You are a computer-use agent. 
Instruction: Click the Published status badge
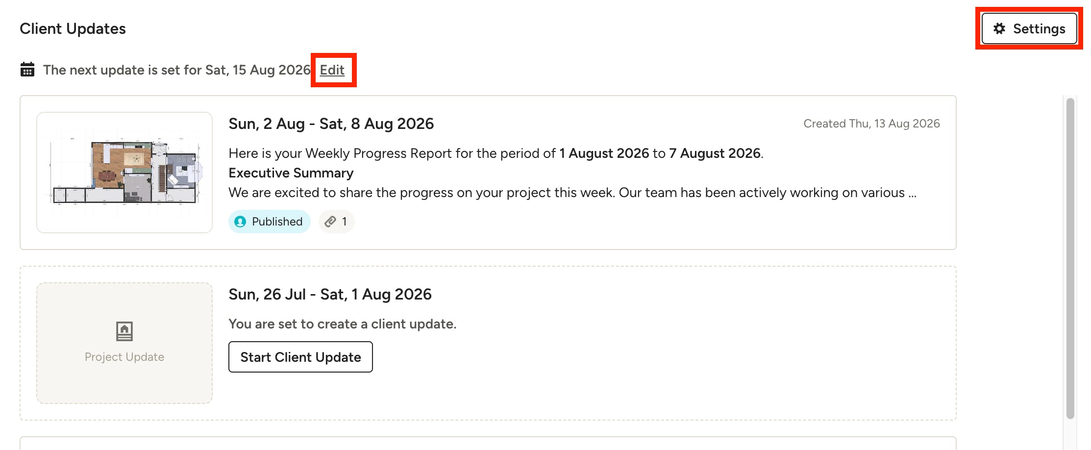click(x=269, y=222)
